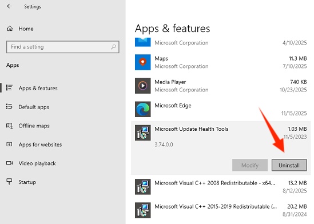Click the Apps for websites icon
Image resolution: width=314 pixels, height=224 pixels.
click(x=9, y=144)
